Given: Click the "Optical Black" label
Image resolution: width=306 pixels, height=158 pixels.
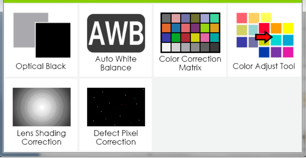Looking at the screenshot, I should 41,66.
